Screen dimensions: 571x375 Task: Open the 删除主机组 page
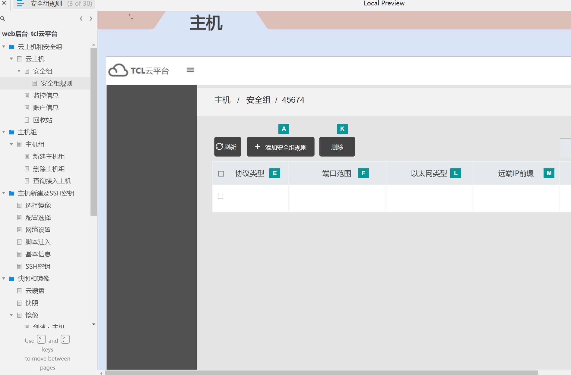(49, 169)
